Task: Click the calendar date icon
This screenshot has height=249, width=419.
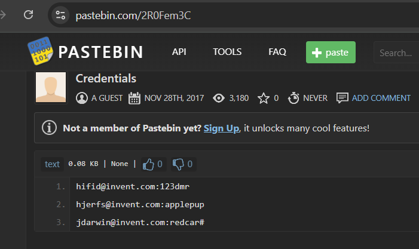Action: click(134, 98)
